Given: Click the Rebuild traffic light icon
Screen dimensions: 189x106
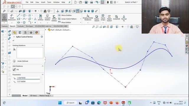Looking at the screenshot, I should click(x=108, y=2).
